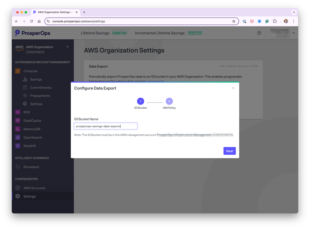Open the browser home page

(39, 21)
